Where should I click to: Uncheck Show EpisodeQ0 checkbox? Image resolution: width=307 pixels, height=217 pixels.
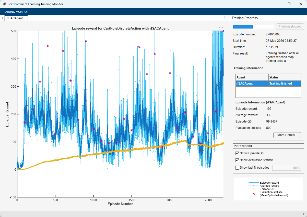(237, 153)
